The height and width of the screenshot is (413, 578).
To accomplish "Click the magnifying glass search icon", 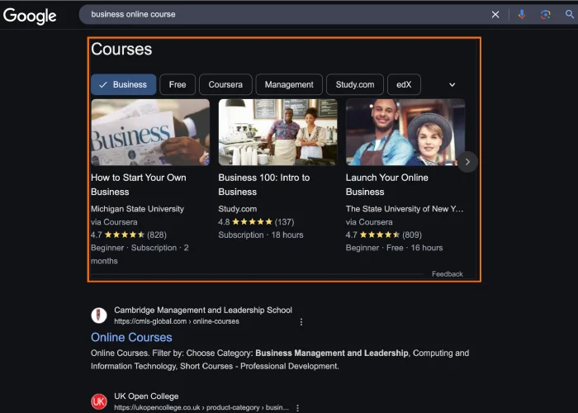I will [570, 14].
